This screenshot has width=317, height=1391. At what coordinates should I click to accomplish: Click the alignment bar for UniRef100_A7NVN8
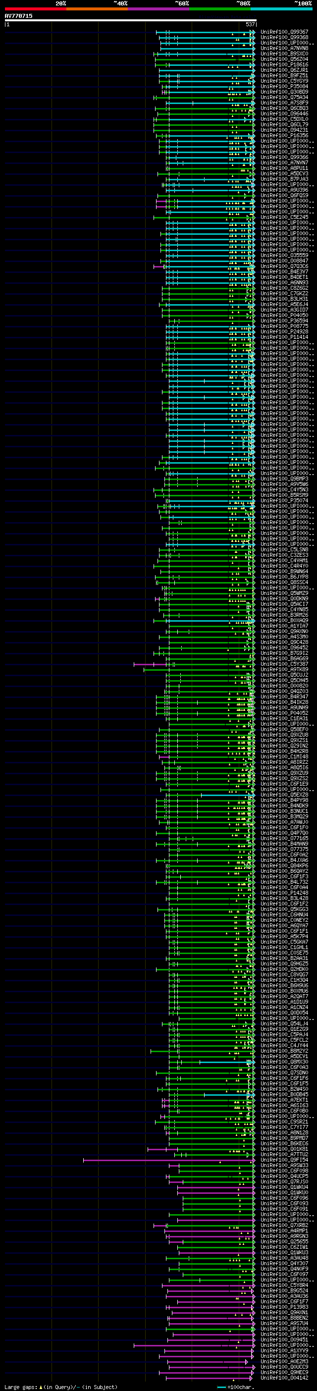(x=208, y=49)
